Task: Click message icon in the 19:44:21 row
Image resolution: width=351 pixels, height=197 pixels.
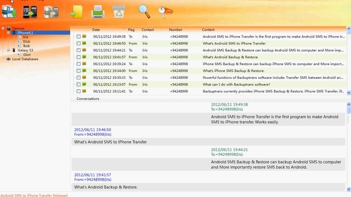Action: [84, 50]
